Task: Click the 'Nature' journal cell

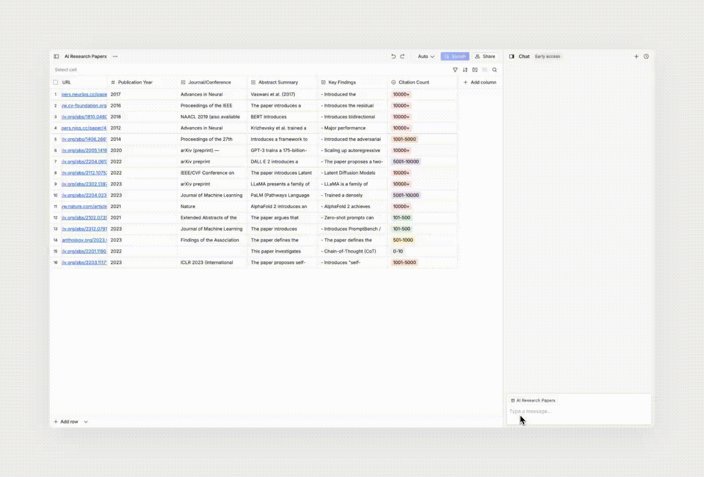Action: click(x=212, y=207)
